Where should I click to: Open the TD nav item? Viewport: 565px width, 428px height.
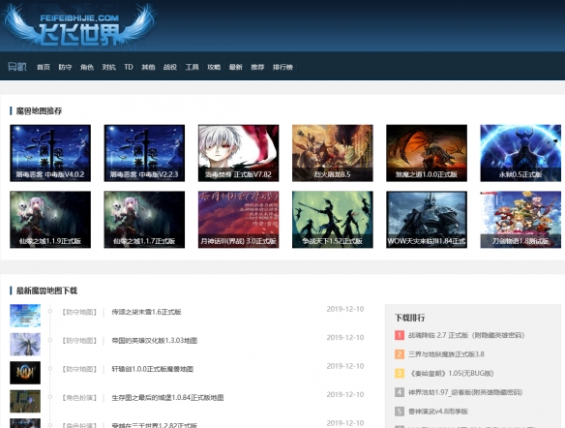(129, 67)
